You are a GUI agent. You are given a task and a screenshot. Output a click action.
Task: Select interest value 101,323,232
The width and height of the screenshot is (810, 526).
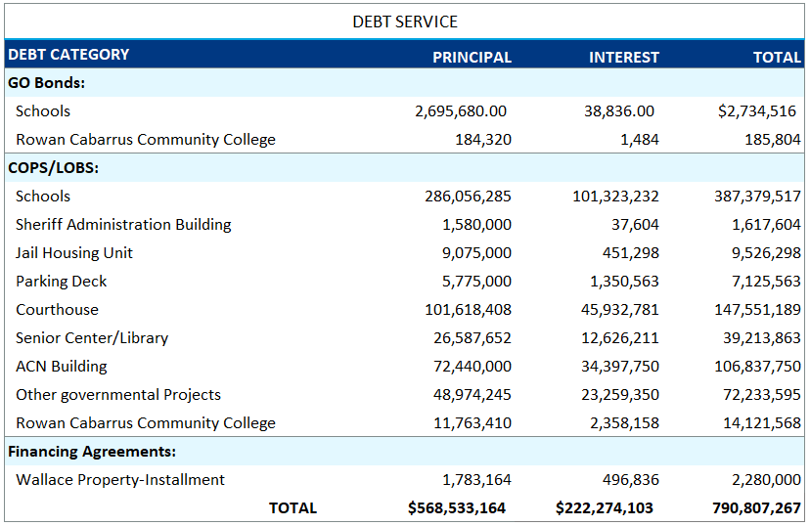click(615, 197)
